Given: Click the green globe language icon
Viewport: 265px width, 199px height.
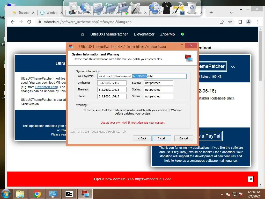Looking at the screenshot, I should point(182,34).
